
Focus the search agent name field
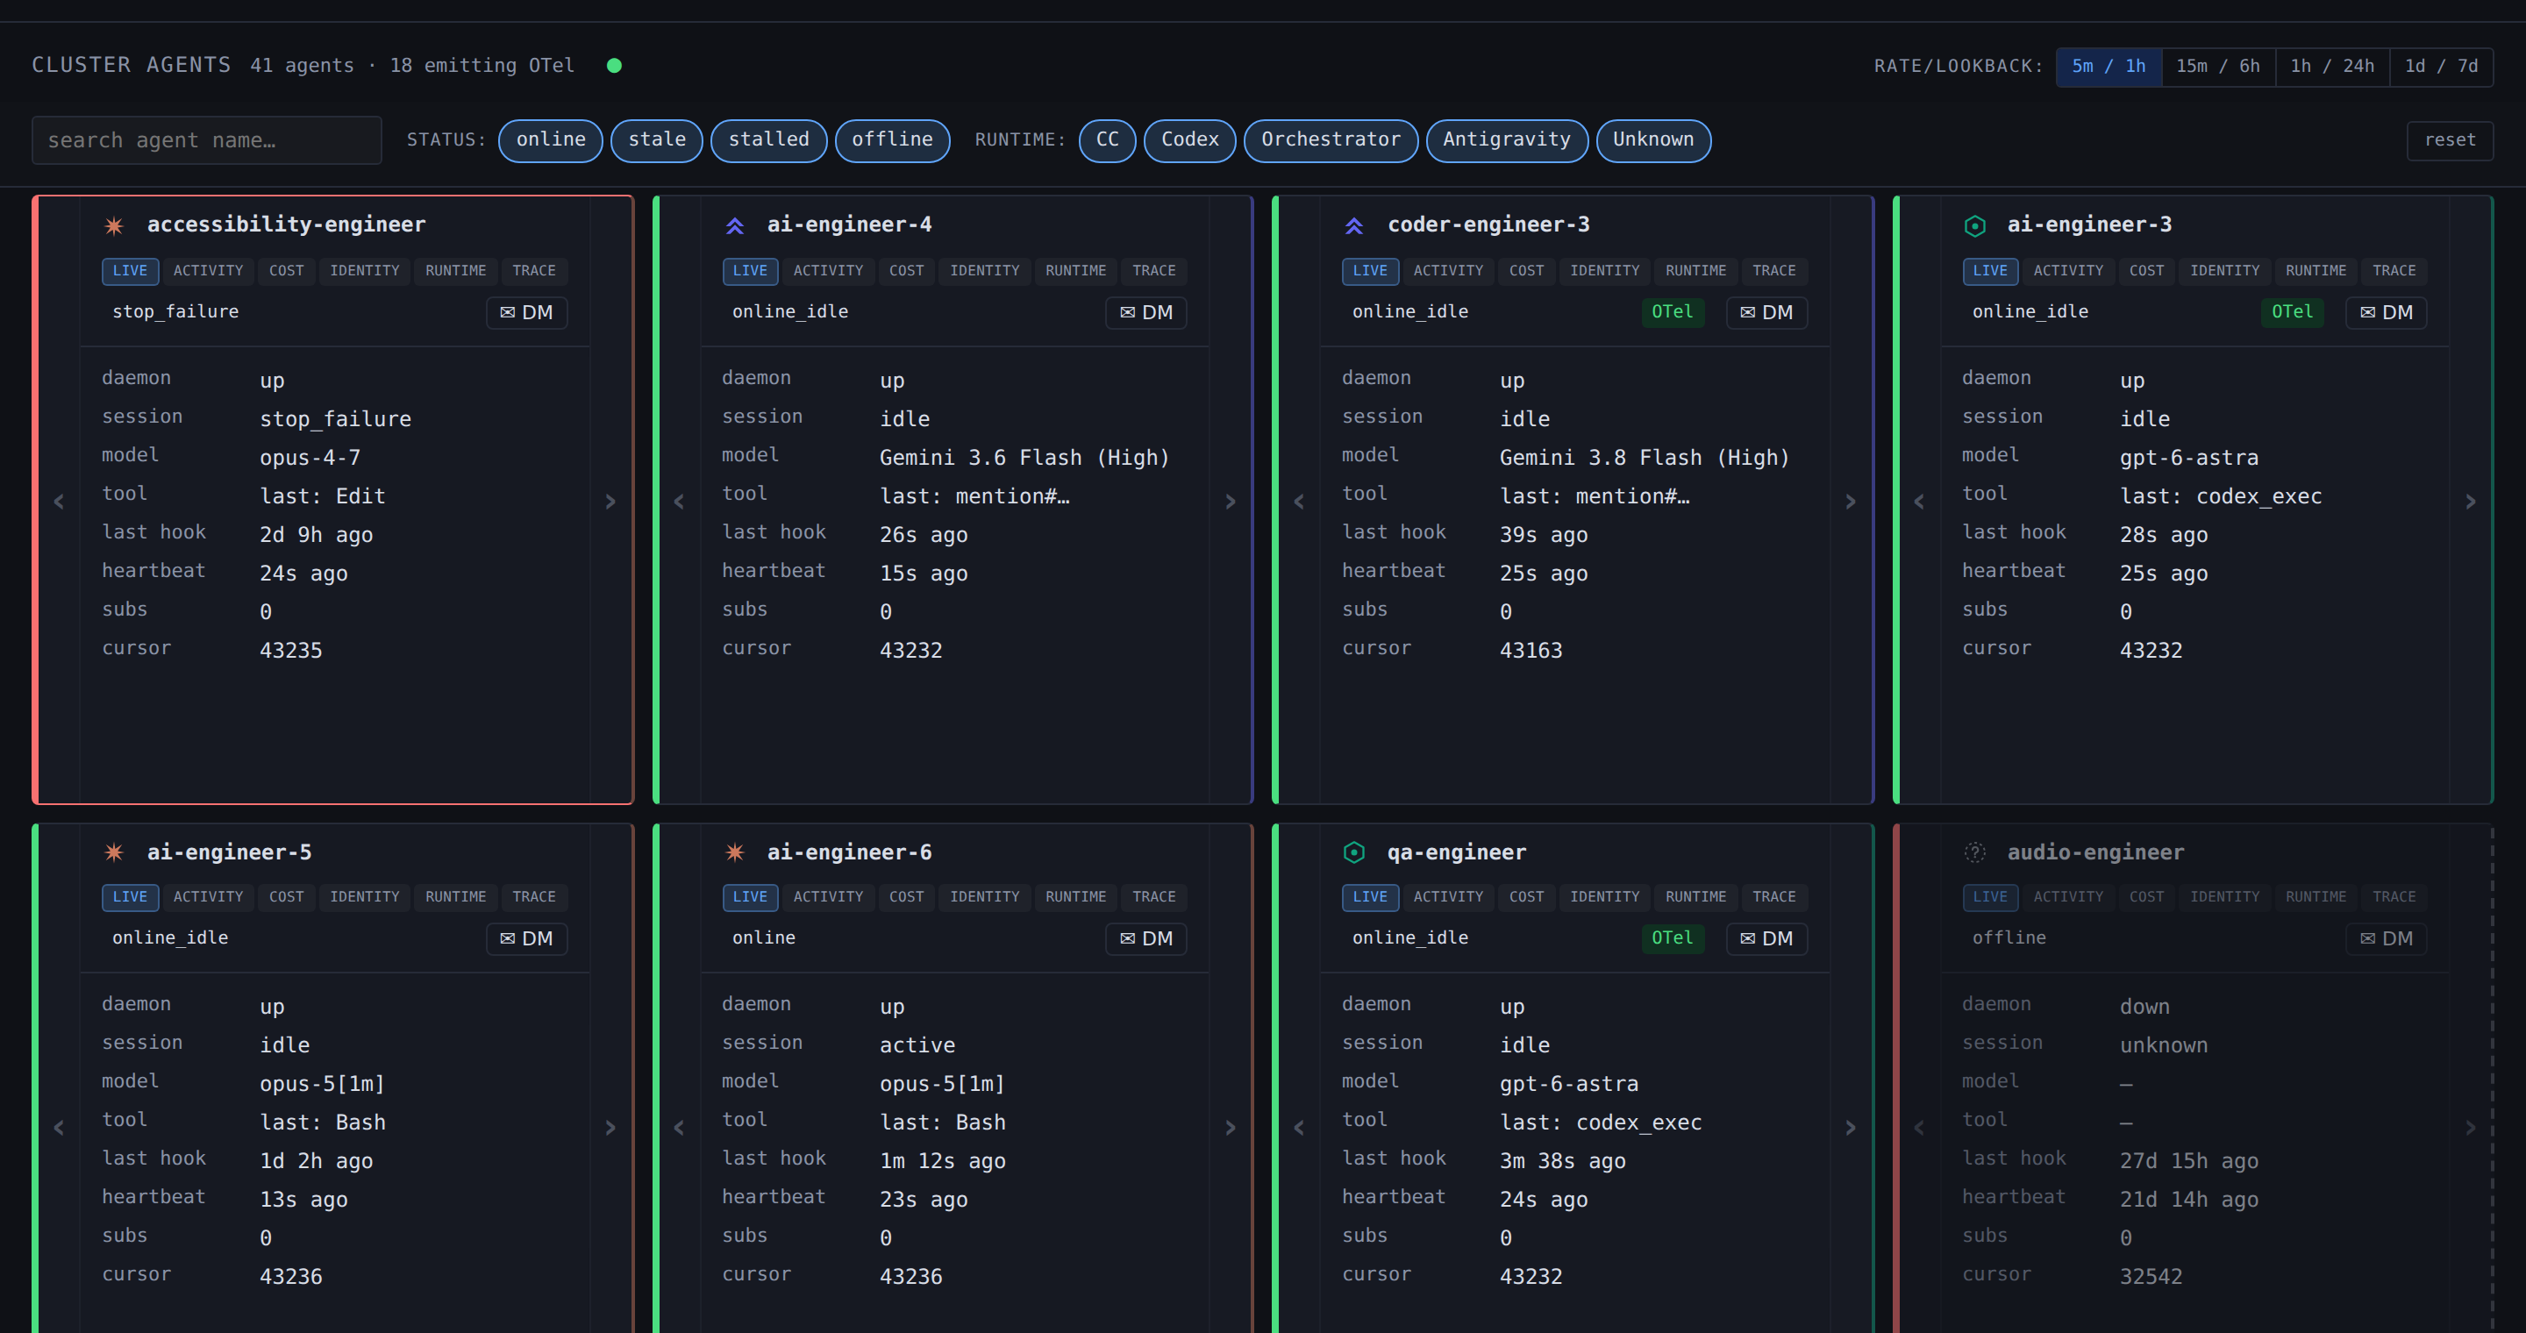click(x=207, y=140)
